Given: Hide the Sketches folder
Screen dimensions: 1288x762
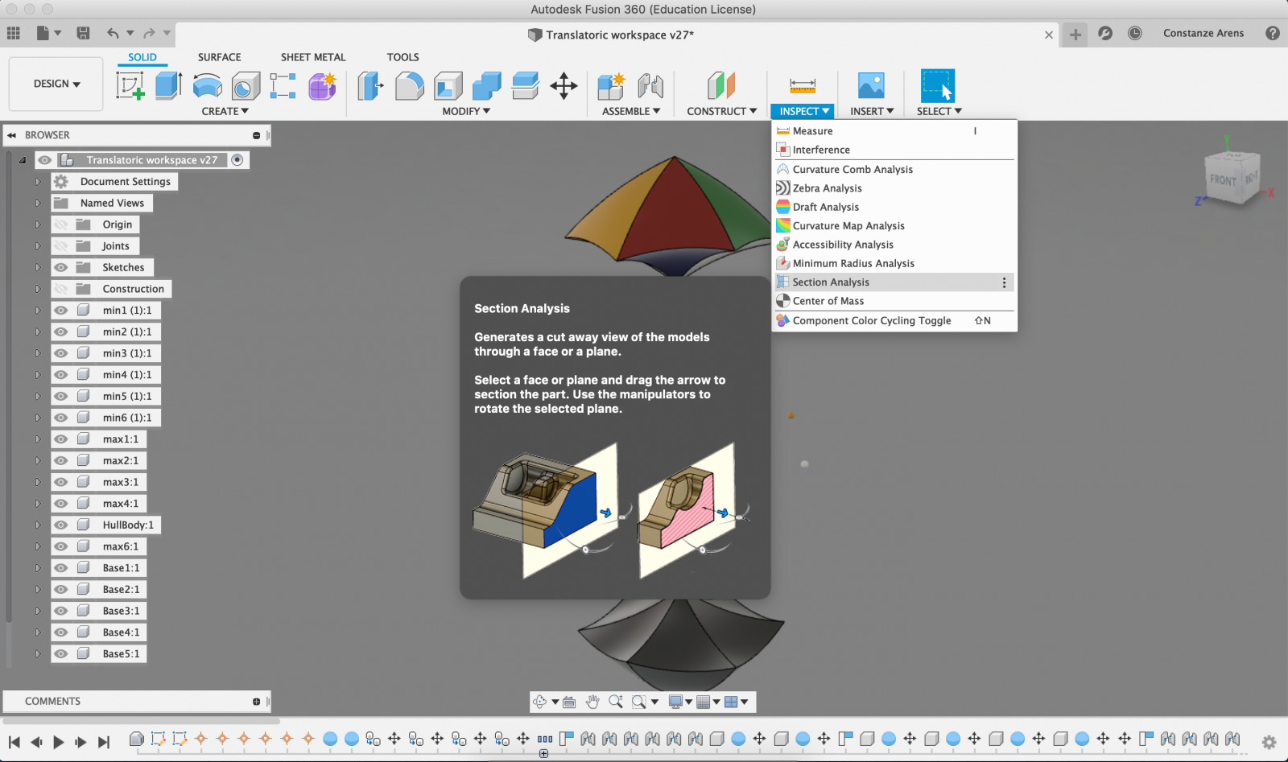Looking at the screenshot, I should click(x=61, y=268).
